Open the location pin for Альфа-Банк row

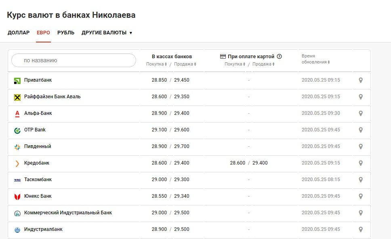[x=361, y=114]
